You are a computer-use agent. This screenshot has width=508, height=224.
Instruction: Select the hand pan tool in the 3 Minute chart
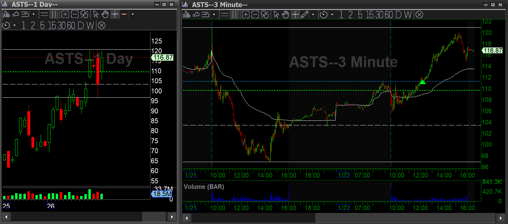pos(285,14)
